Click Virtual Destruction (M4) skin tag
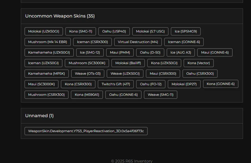 pos(138,42)
